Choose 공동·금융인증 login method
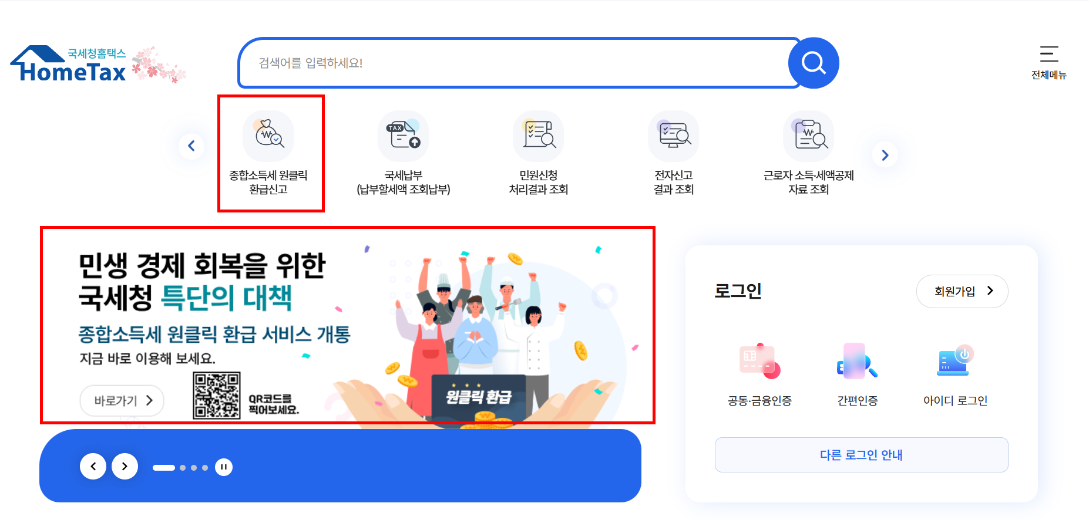 point(759,374)
